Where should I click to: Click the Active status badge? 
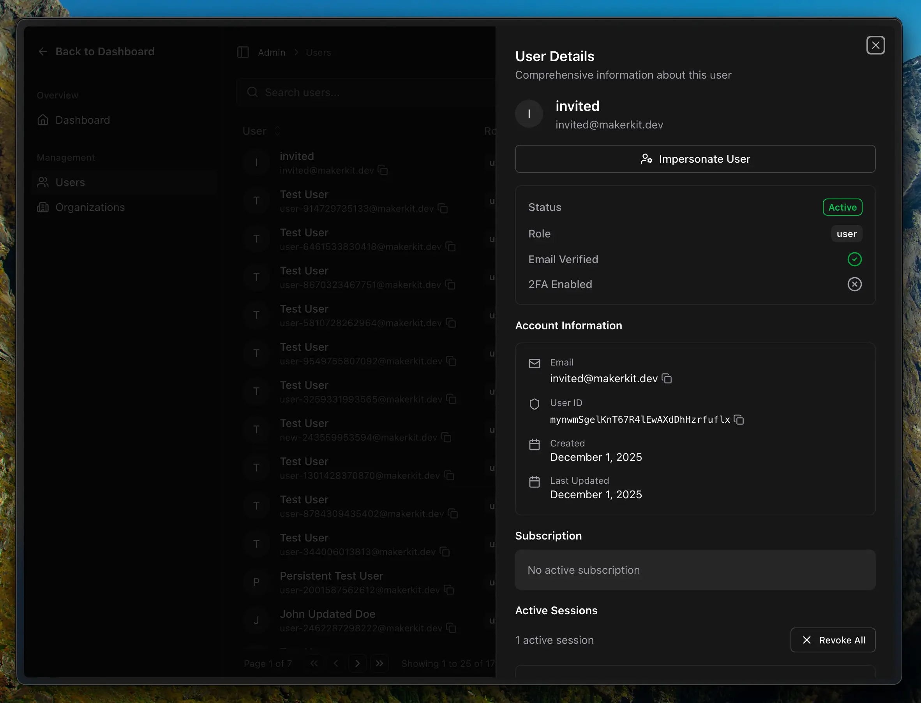pyautogui.click(x=842, y=207)
